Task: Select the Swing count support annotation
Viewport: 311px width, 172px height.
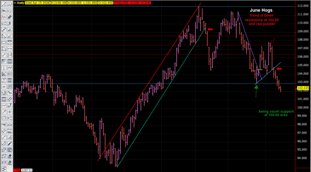Action: pos(276,113)
